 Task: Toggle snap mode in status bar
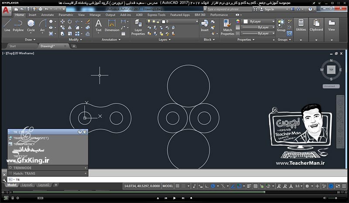click(x=183, y=186)
